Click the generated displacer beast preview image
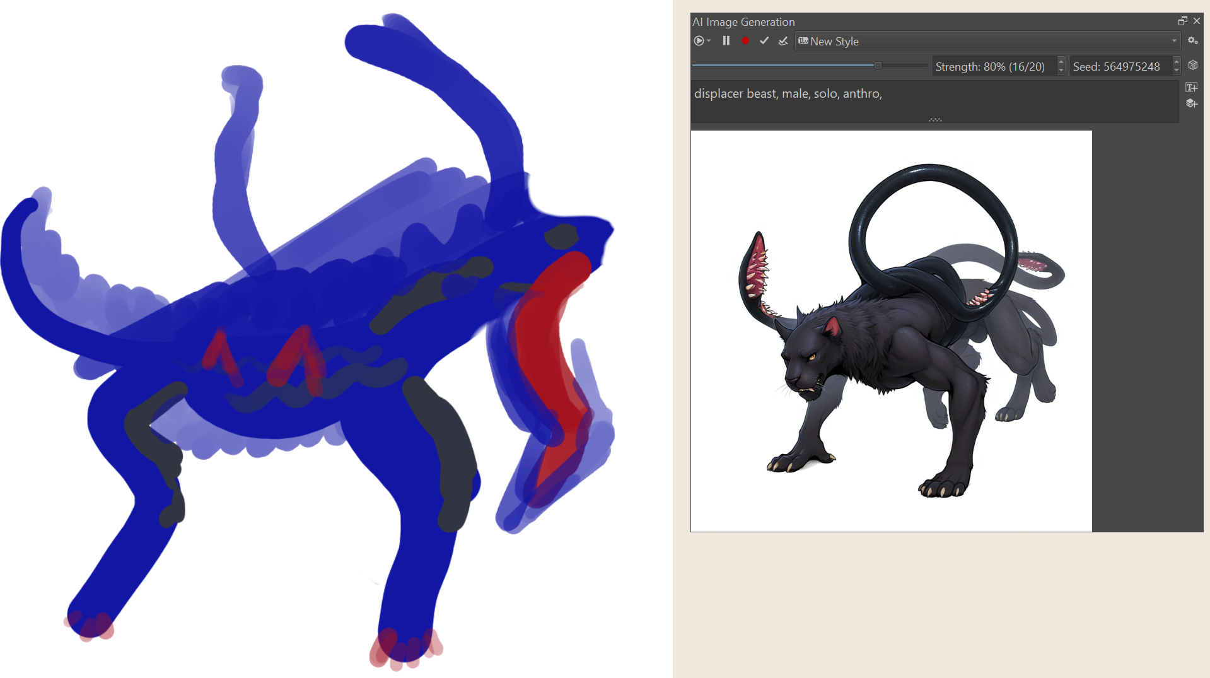The width and height of the screenshot is (1210, 678). click(891, 331)
